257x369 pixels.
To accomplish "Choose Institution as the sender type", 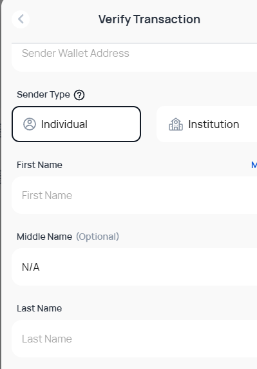I will tap(207, 124).
